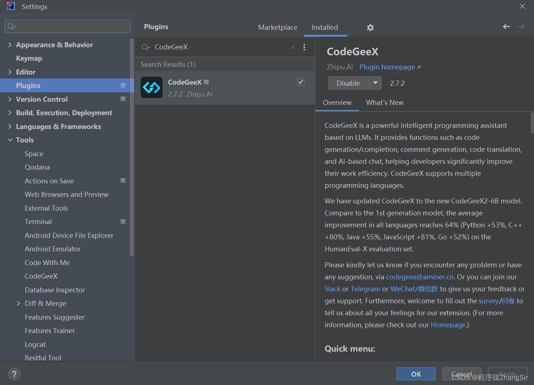Click the plugin description scrollbar
Screen dimensions: 534x385
pyautogui.click(x=532, y=123)
